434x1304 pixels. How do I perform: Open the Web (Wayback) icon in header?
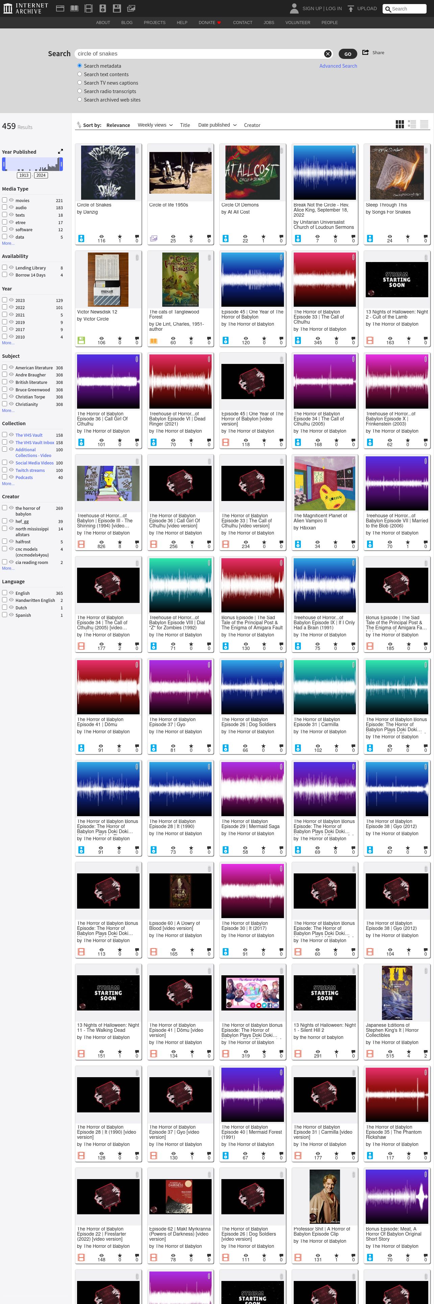coord(59,8)
